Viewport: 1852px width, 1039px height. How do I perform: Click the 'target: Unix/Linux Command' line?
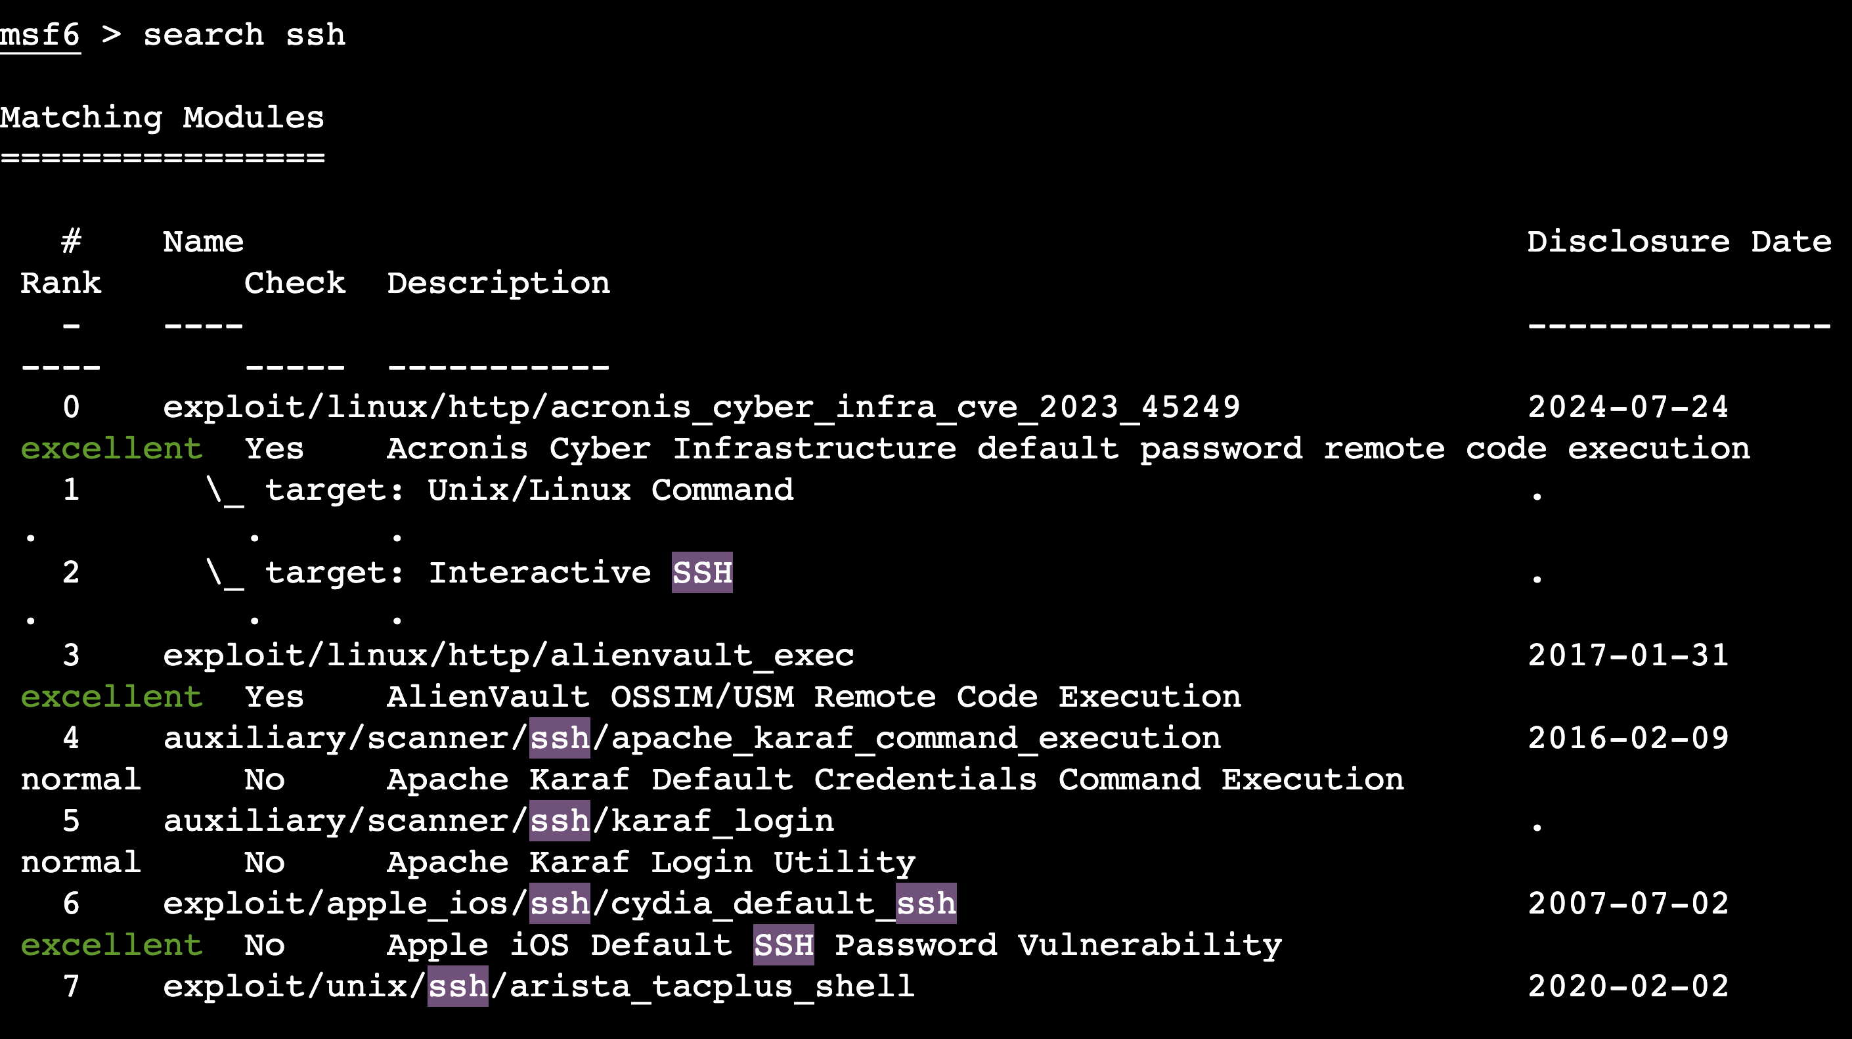click(529, 491)
